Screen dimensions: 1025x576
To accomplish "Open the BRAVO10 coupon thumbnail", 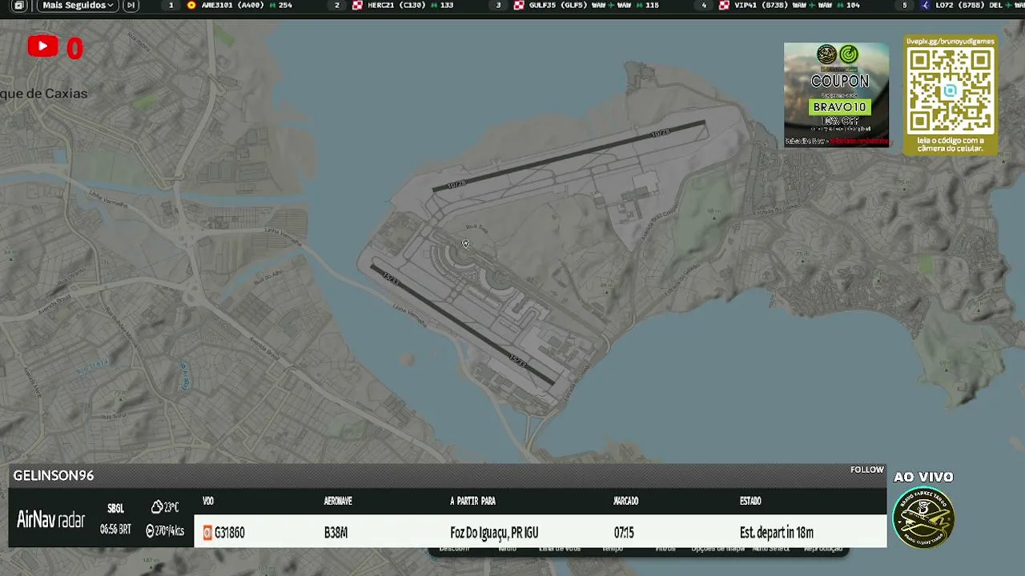I will coord(836,94).
